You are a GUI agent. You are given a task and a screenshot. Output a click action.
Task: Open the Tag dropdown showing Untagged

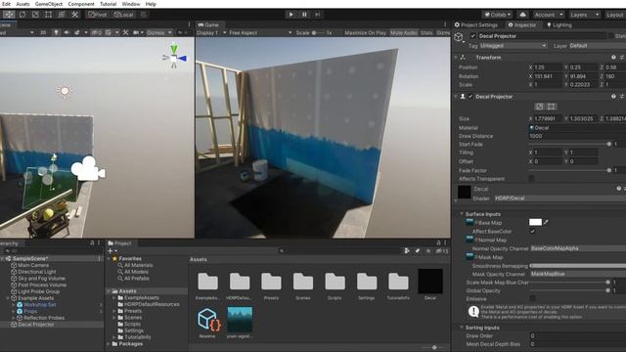pyautogui.click(x=513, y=46)
